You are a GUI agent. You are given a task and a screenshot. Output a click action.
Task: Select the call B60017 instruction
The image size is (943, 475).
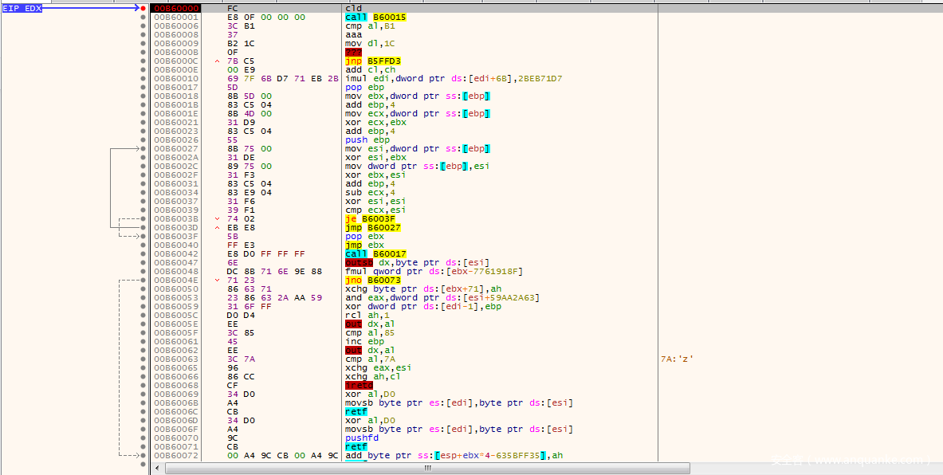point(375,253)
